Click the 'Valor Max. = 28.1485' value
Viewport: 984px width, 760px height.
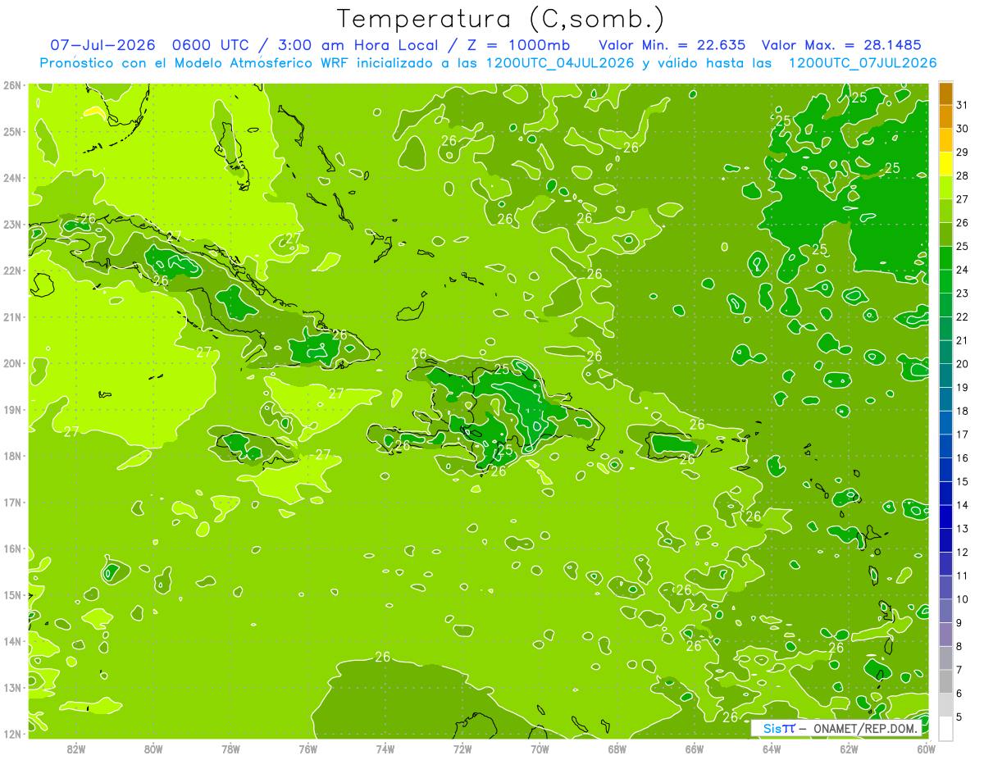point(841,45)
